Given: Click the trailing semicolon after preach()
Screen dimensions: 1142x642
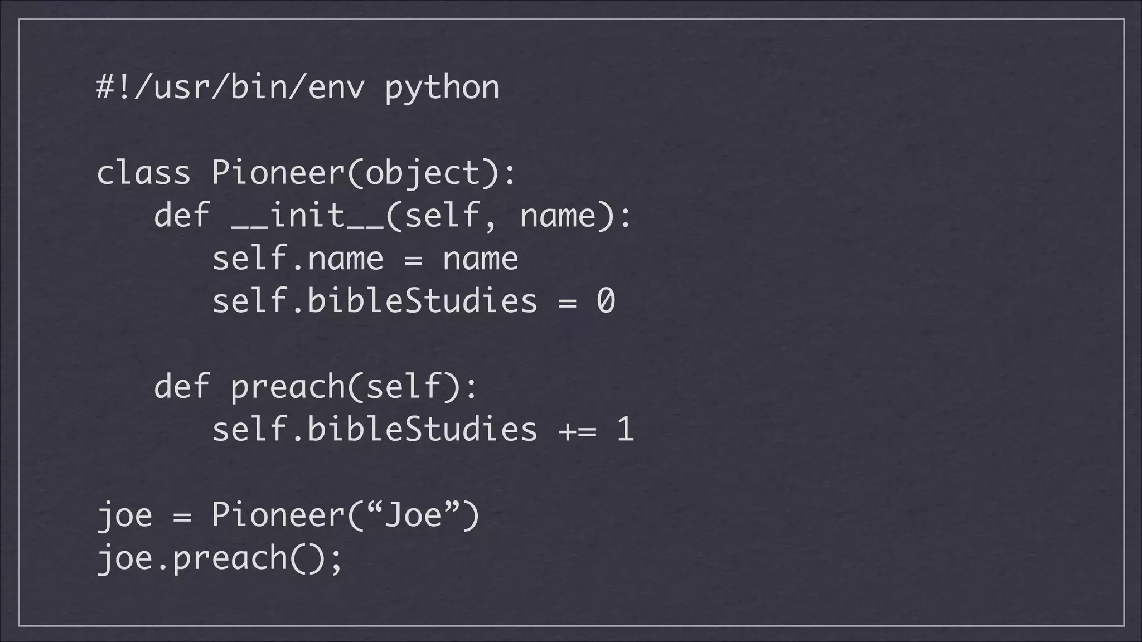Looking at the screenshot, I should tap(336, 560).
